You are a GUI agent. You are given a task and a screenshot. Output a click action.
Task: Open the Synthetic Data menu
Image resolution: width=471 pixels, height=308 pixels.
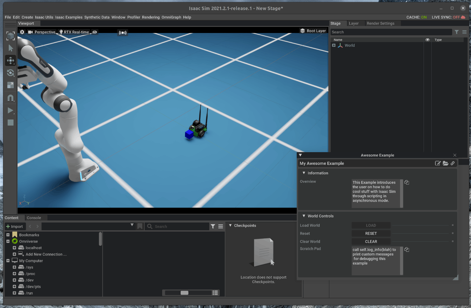(97, 17)
